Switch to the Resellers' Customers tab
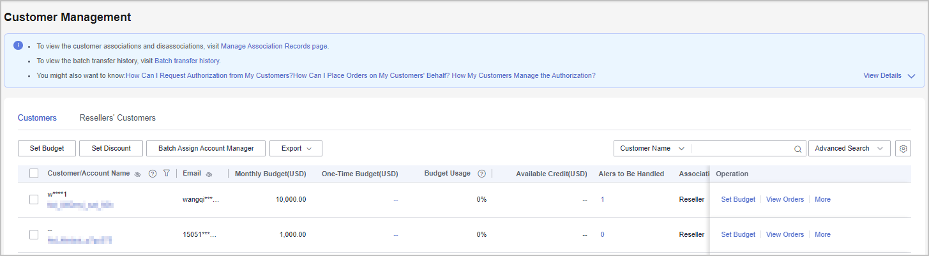This screenshot has height=256, width=929. (117, 118)
